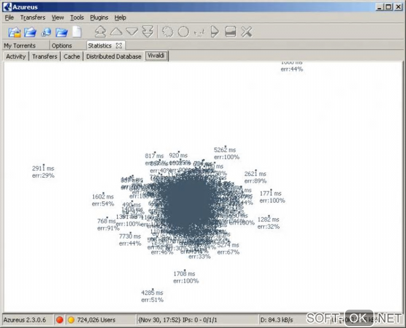Open the Transfers menu

tap(33, 18)
